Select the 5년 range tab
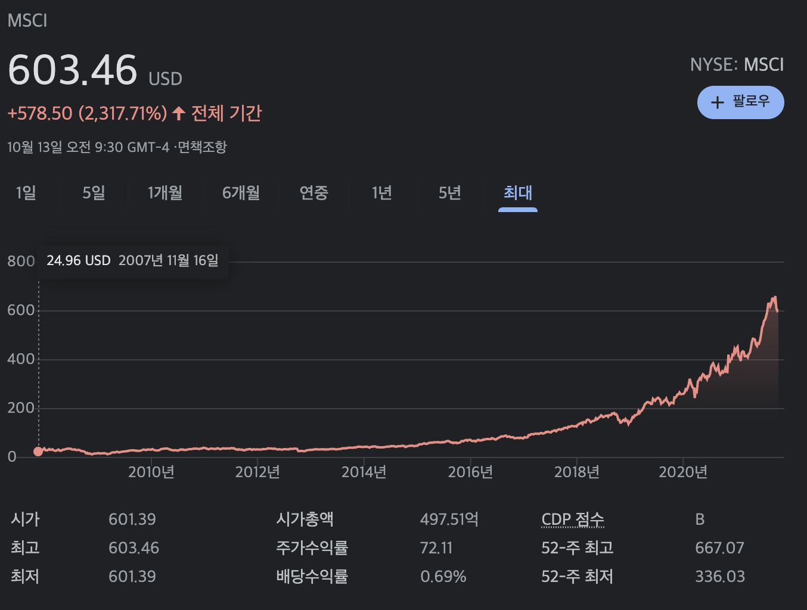The image size is (807, 610). [x=449, y=193]
